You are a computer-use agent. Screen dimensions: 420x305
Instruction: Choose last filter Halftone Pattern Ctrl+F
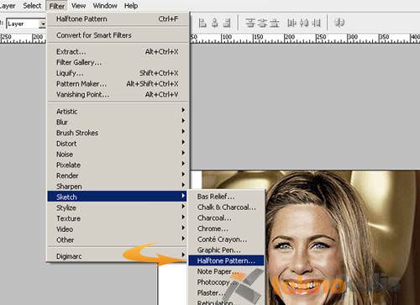118,19
